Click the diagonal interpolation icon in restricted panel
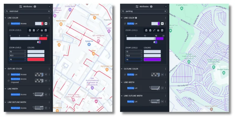Image resolution: width=235 pixels, height=117 pixels. [38, 30]
